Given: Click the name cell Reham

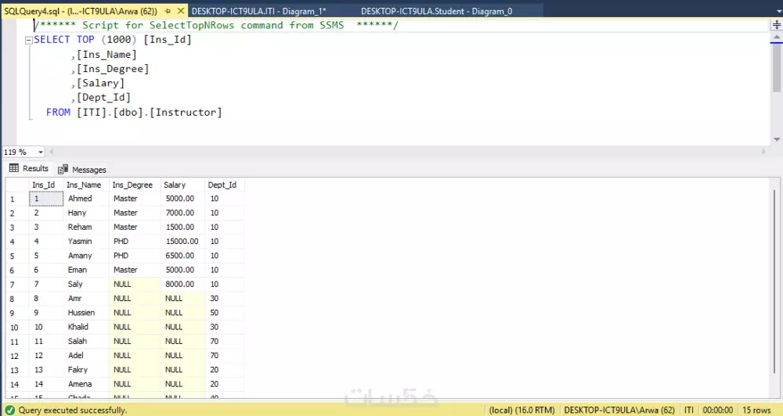Looking at the screenshot, I should click(86, 227).
